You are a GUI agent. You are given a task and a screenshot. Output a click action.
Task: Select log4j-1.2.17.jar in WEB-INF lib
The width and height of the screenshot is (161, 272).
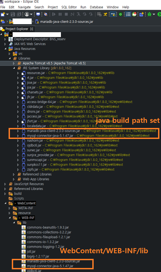pos(38,256)
